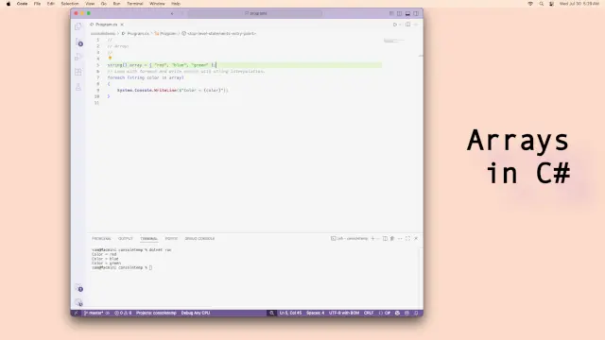Toggle the bottom panel layout button
Viewport: 605px width, 340px height.
[407, 13]
